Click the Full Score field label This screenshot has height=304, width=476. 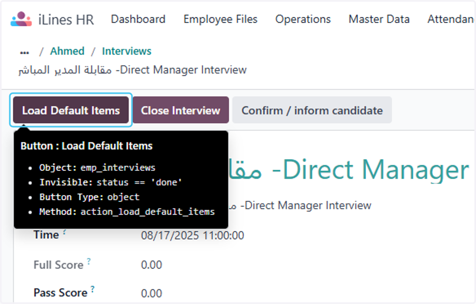[x=58, y=265]
